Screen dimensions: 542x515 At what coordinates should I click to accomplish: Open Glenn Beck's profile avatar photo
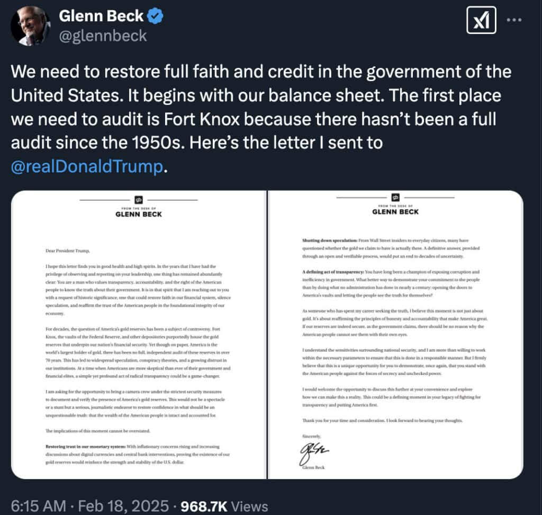pos(30,25)
